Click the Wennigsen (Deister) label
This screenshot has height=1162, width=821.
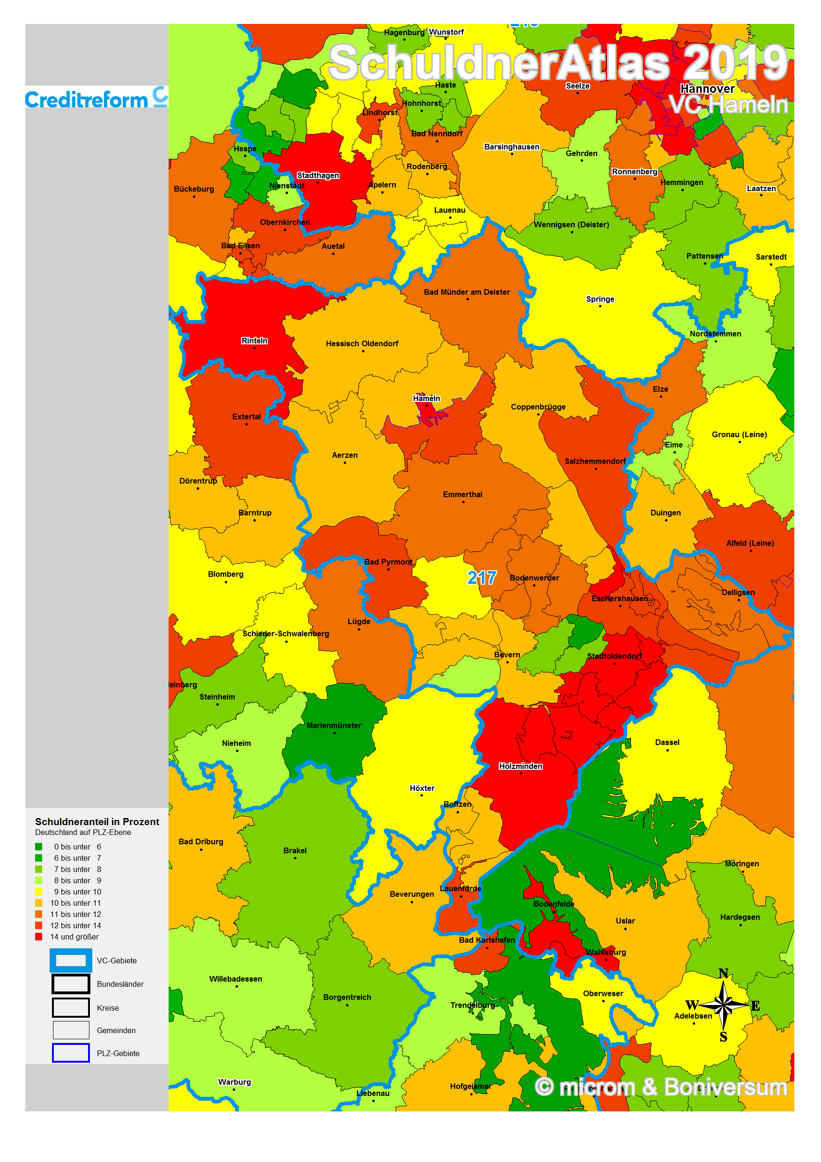pyautogui.click(x=571, y=224)
